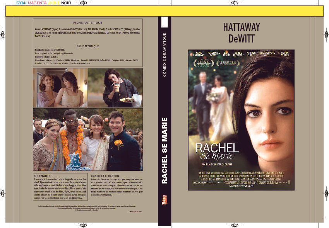Open the photo of two women indoors
This screenshot has height=228, width=329.
[x=60, y=88]
